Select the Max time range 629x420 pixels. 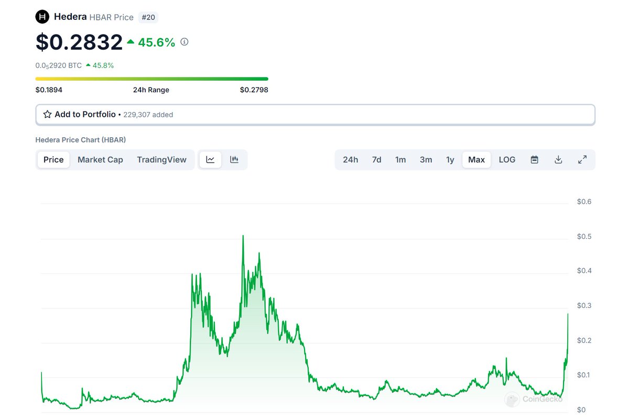coord(476,160)
